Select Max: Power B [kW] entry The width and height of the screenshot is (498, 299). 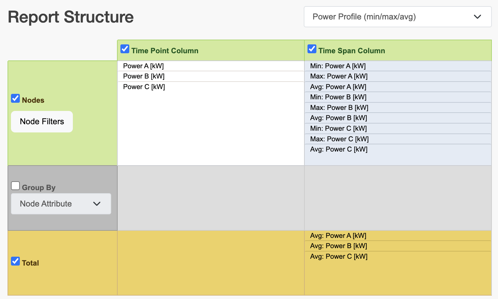[339, 108]
